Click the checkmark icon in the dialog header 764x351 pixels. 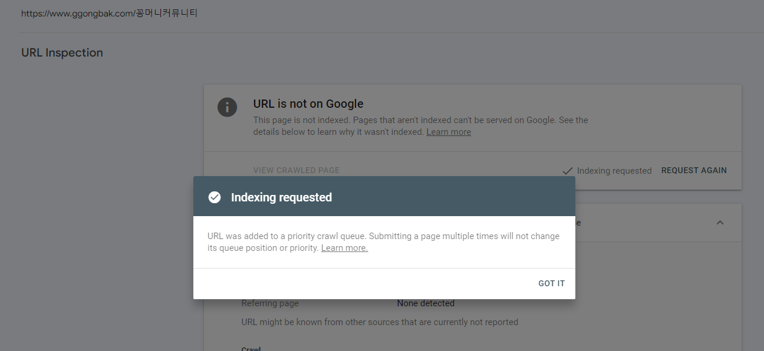pos(215,197)
